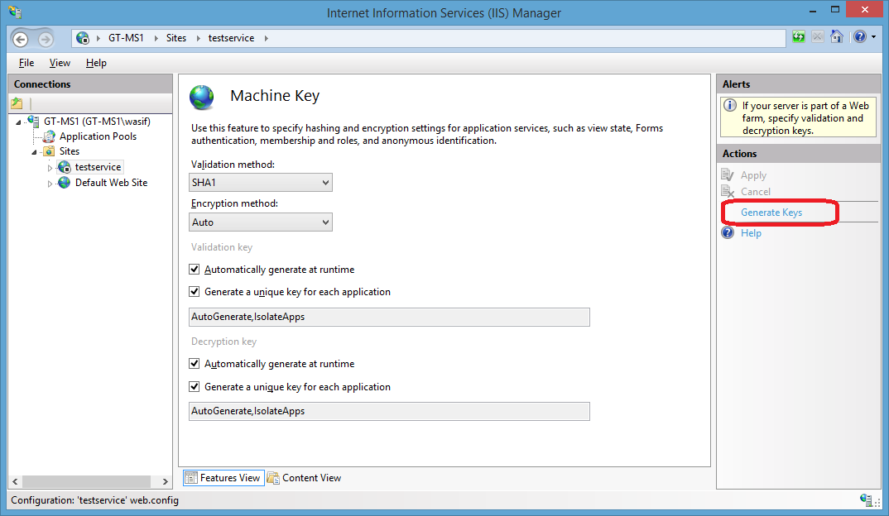Screen dimensions: 889x516
Task: Click the Cancel action icon
Action: [728, 192]
